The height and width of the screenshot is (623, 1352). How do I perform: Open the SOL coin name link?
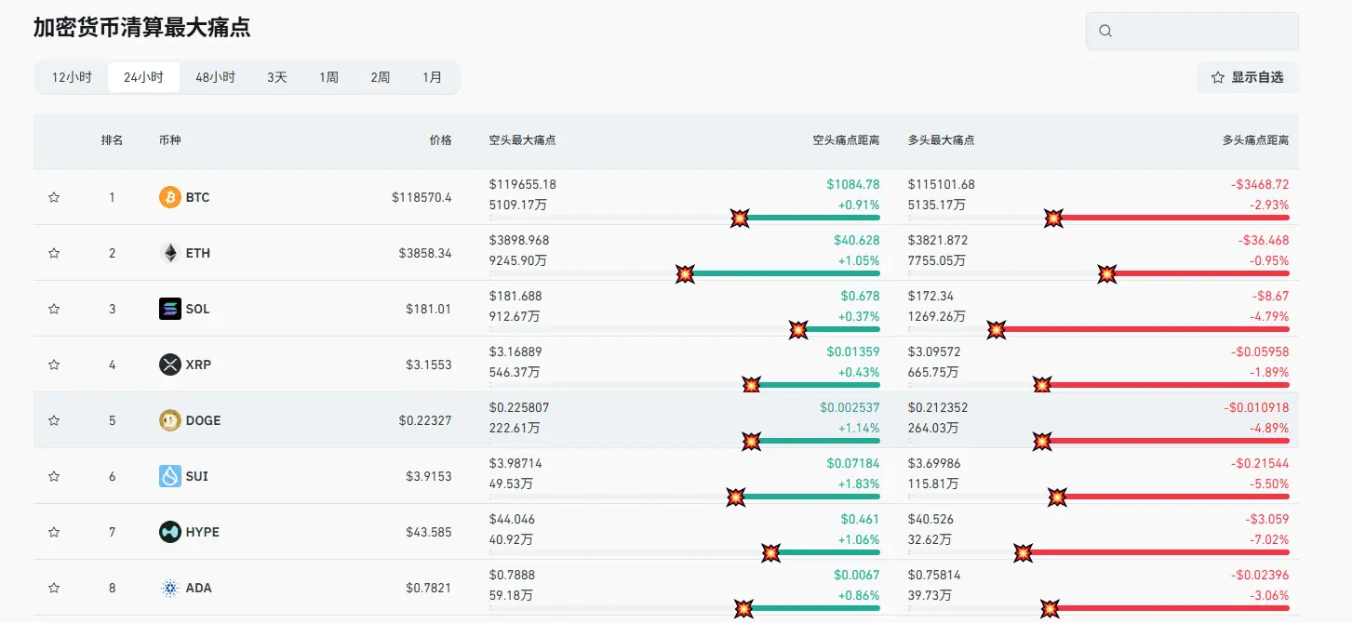[197, 309]
